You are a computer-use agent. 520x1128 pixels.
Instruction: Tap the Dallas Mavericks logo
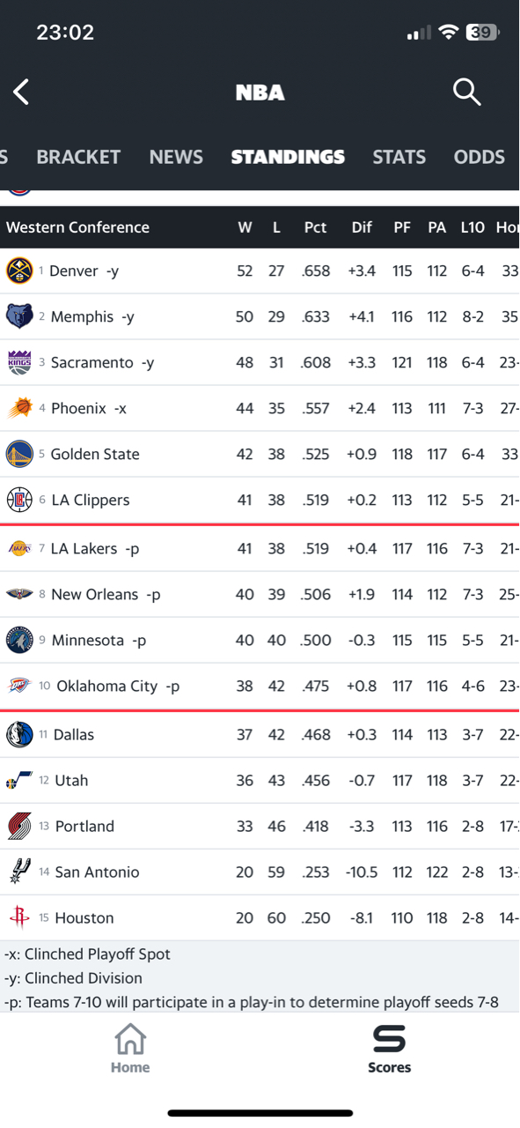pos(19,734)
